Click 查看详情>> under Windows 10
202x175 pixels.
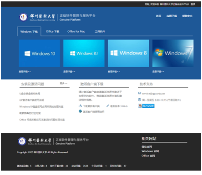click(25, 71)
